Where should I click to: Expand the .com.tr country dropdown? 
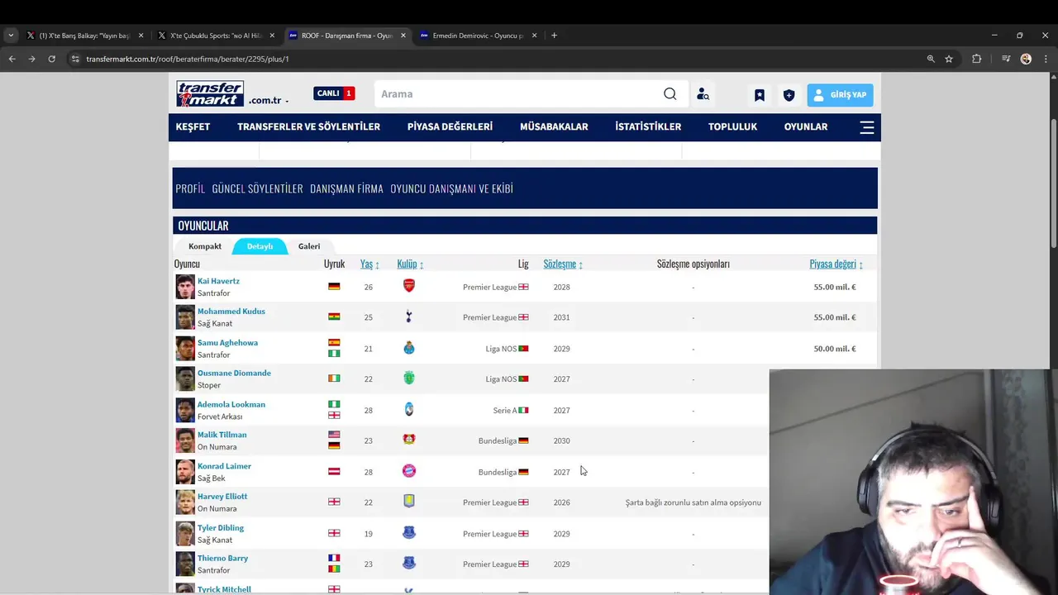pos(269,100)
